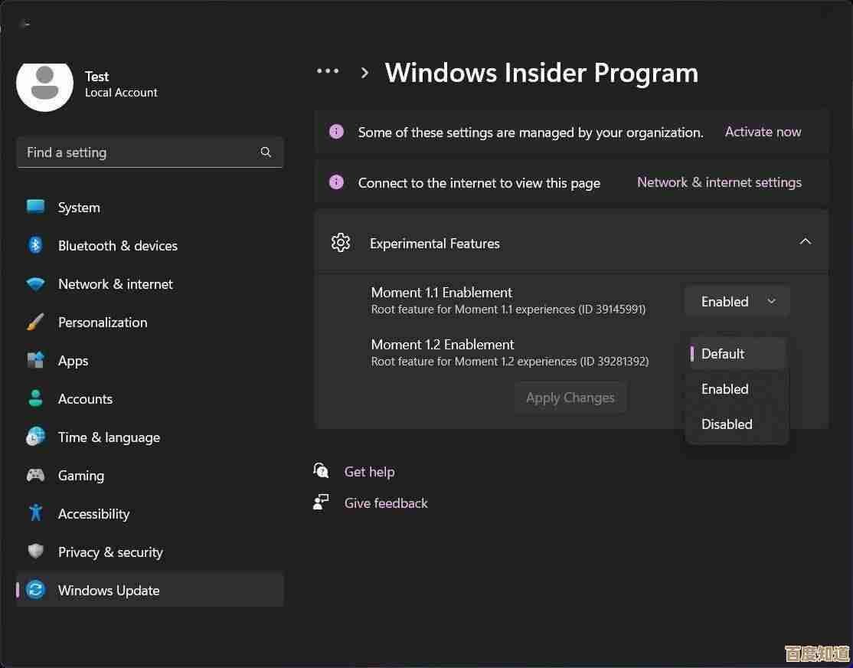
Task: Follow the Activate now link
Action: point(763,132)
